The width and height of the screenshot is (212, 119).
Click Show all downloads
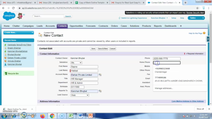(x=200, y=109)
